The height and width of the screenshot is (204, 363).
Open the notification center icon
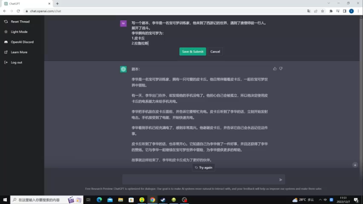(356, 199)
